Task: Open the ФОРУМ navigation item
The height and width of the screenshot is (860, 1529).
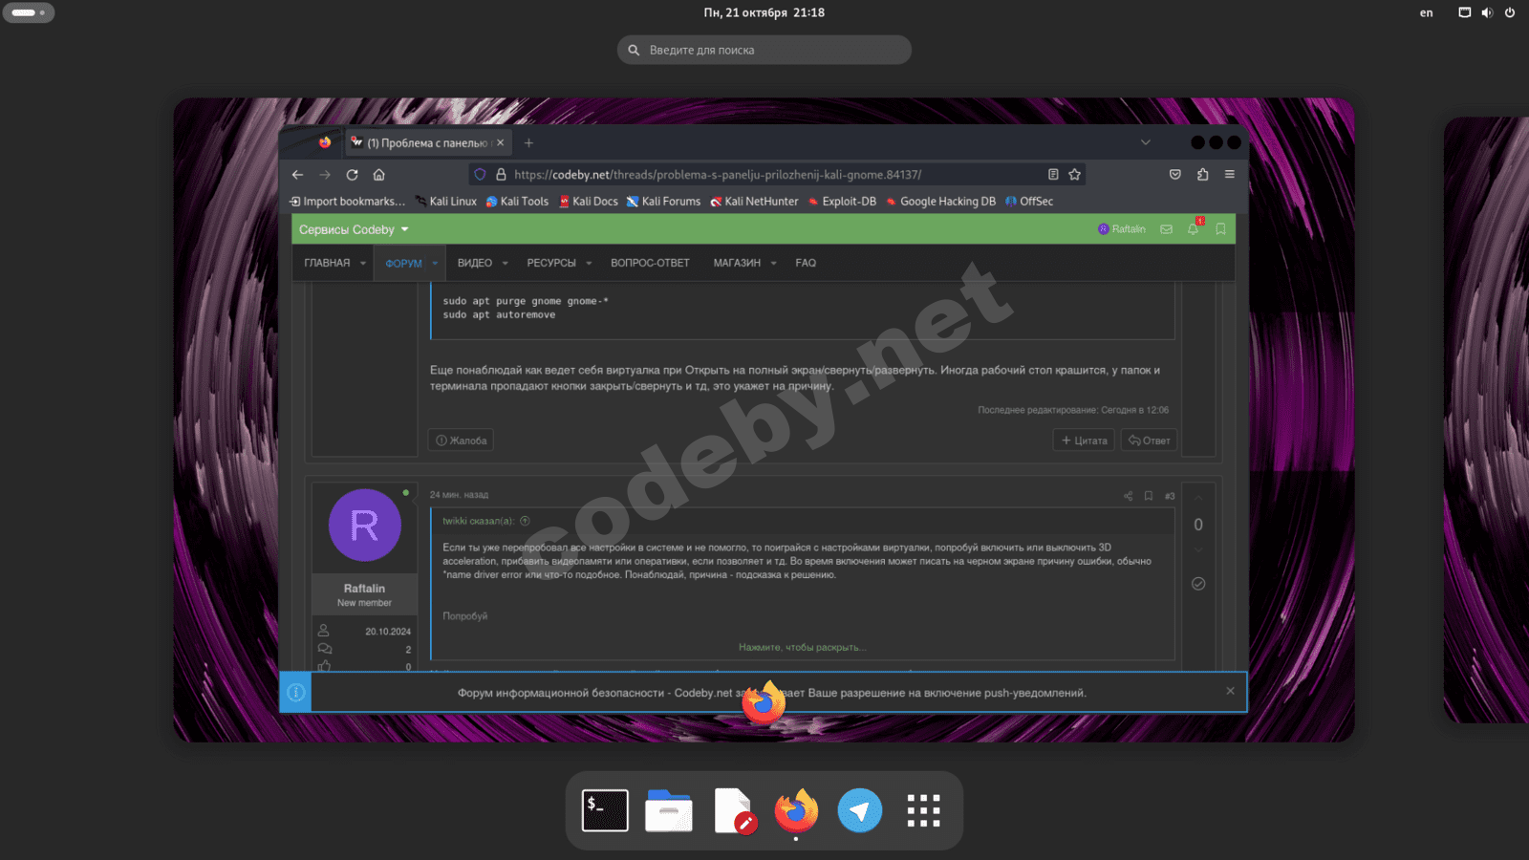Action: [403, 264]
